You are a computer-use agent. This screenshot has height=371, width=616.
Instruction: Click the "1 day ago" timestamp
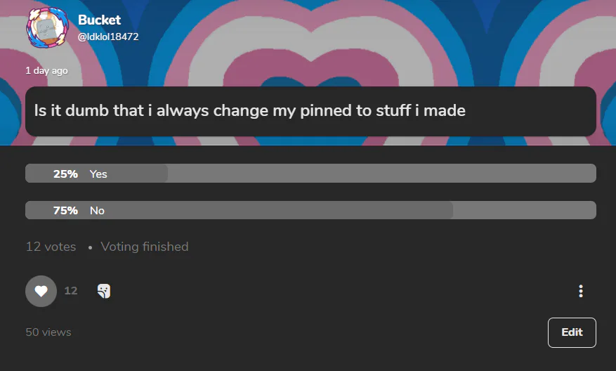47,71
